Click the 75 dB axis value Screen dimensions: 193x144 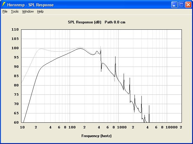16,95
